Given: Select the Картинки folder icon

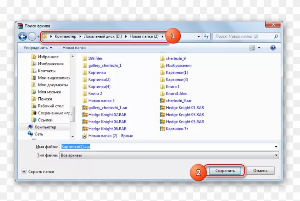Looking at the screenshot, I should (85, 73).
